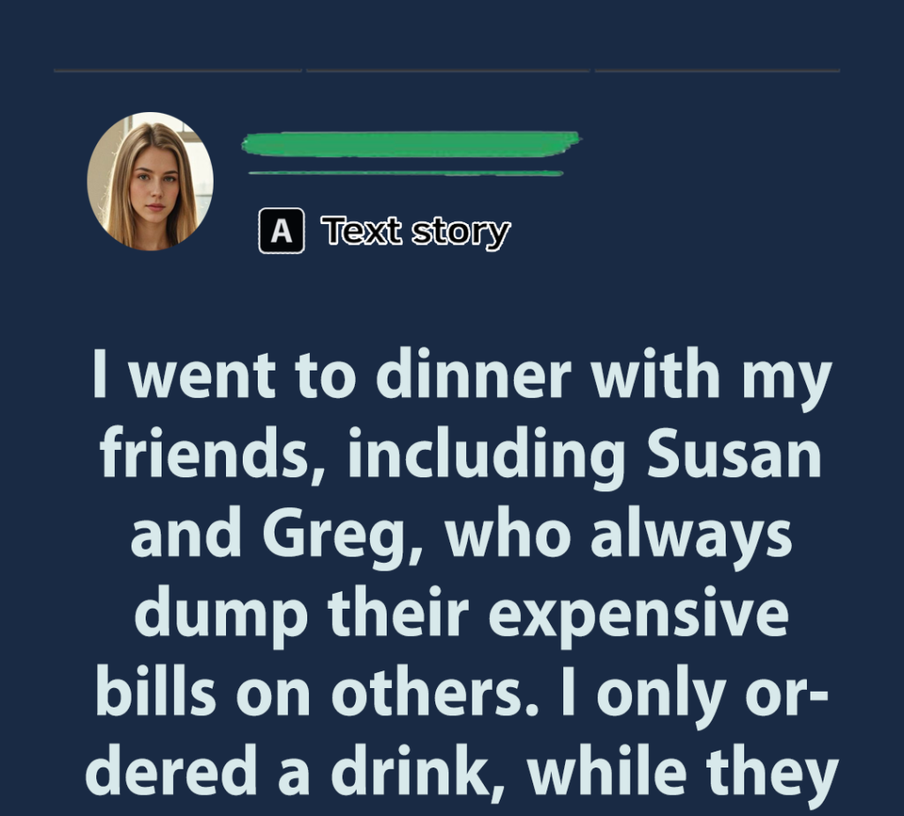
Task: Click the word "dump" in the story
Action: (221, 617)
